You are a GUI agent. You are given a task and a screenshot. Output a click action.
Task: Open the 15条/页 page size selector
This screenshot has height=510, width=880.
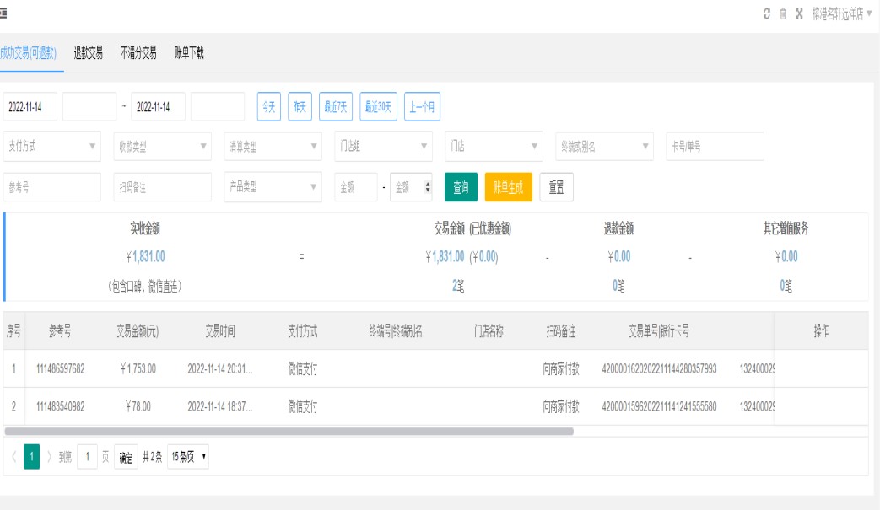[x=189, y=458]
